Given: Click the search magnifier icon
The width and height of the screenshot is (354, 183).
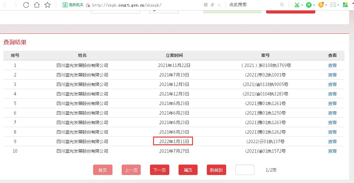Looking at the screenshot, I should [282, 5].
